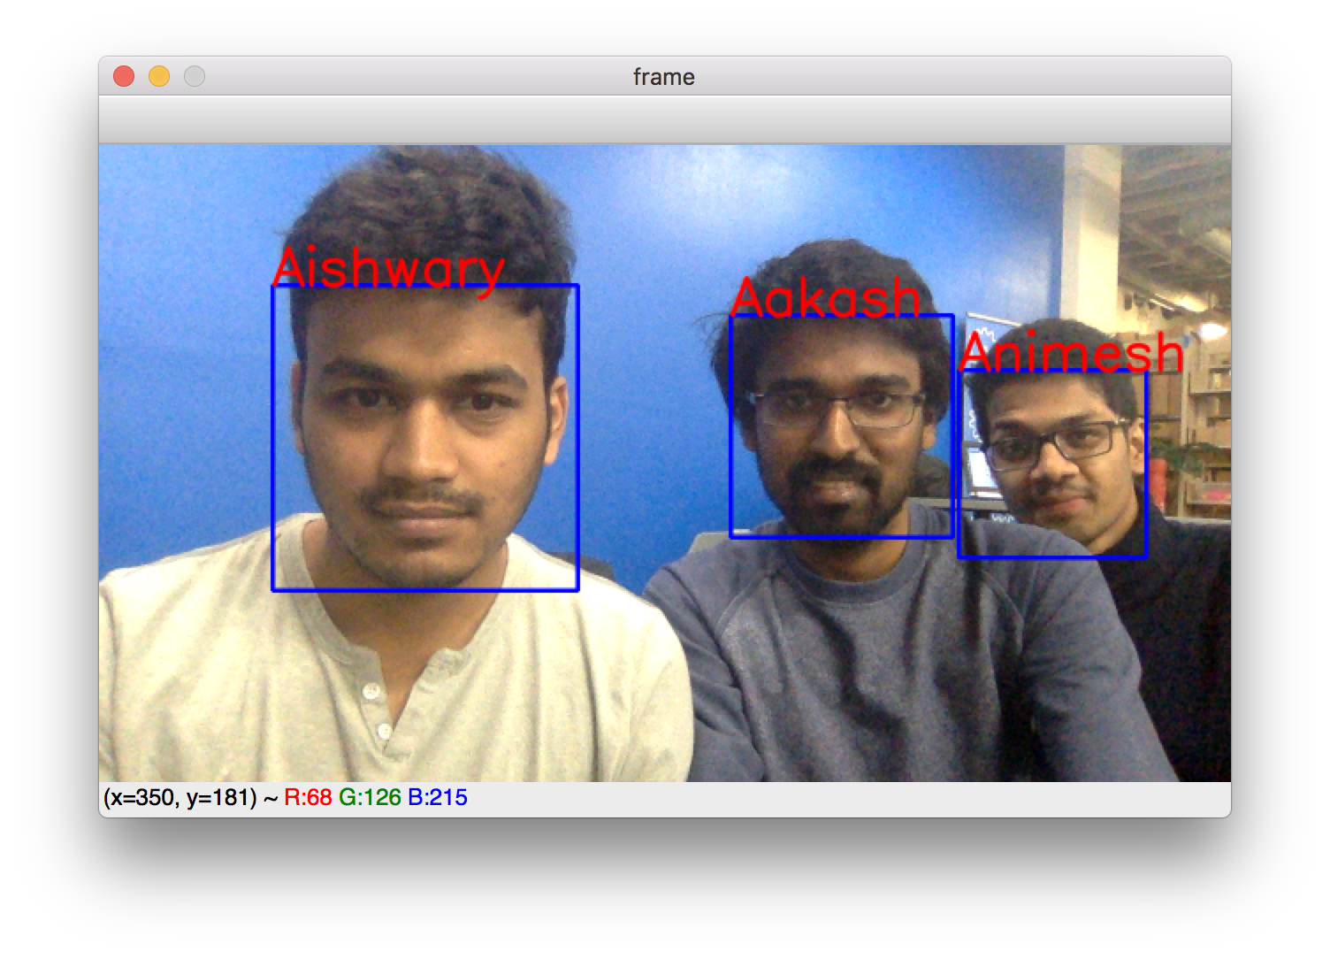Click the blue B:215 value in status bar
The height and width of the screenshot is (959, 1330).
pyautogui.click(x=437, y=798)
